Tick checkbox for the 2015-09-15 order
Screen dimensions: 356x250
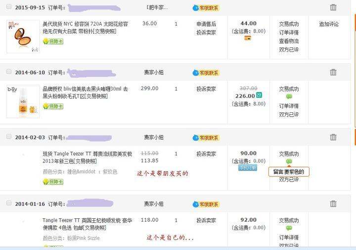(x=9, y=6)
